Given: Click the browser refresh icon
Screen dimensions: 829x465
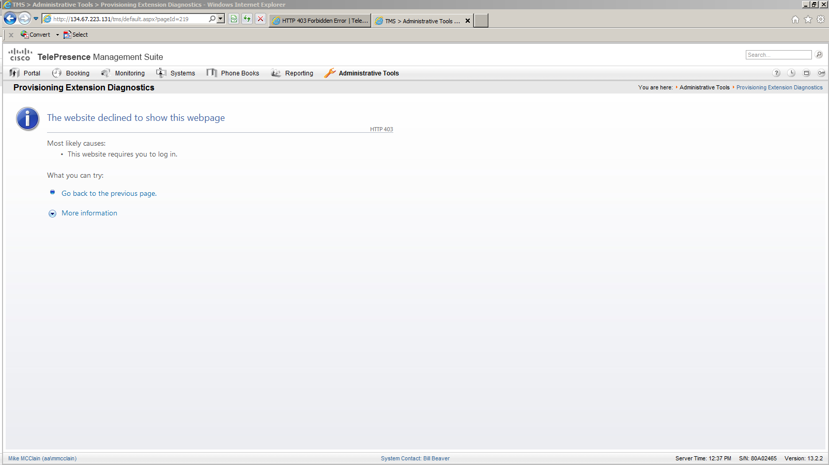Looking at the screenshot, I should (247, 19).
